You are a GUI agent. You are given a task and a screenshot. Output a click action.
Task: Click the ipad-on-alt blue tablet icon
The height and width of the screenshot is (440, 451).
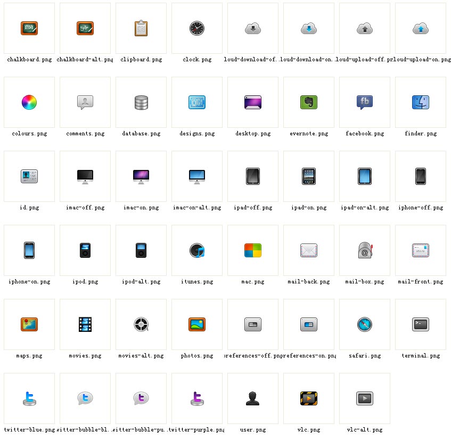tap(365, 176)
